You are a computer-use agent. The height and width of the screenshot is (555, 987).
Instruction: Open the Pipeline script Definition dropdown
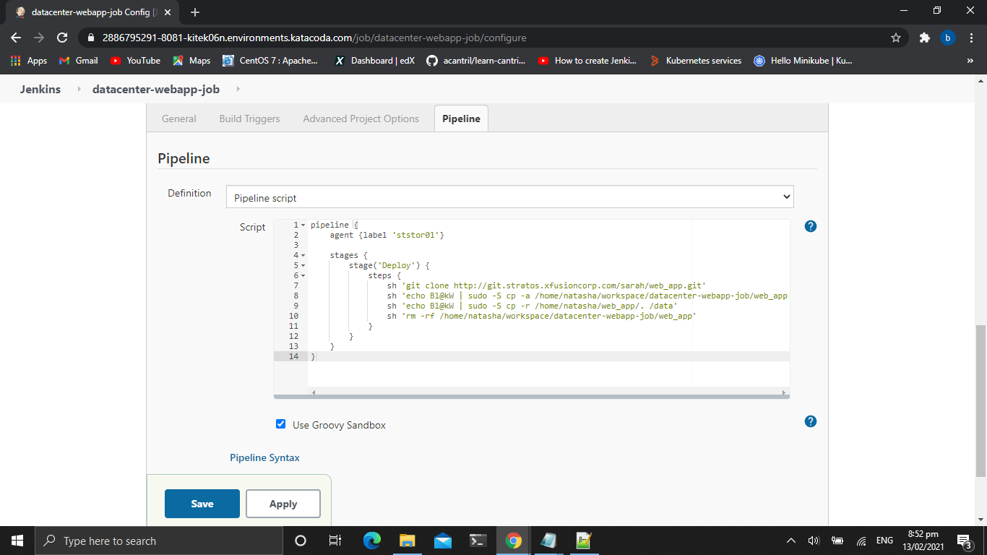[x=509, y=197]
